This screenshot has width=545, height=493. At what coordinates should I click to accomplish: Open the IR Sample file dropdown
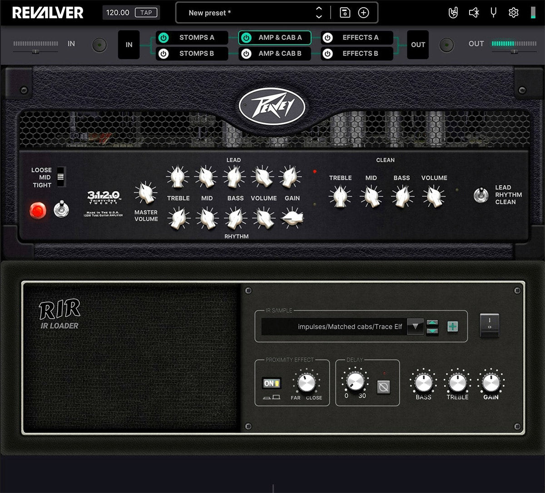(x=415, y=326)
